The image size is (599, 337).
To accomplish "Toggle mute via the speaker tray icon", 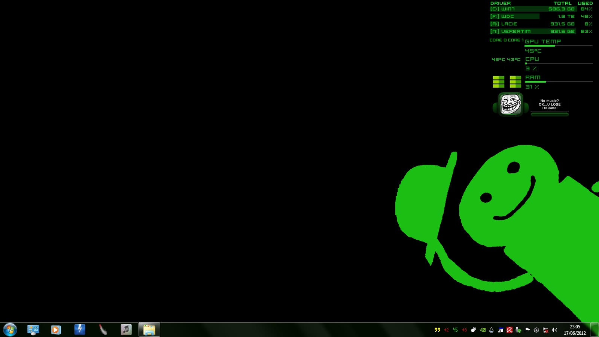I will 554,330.
